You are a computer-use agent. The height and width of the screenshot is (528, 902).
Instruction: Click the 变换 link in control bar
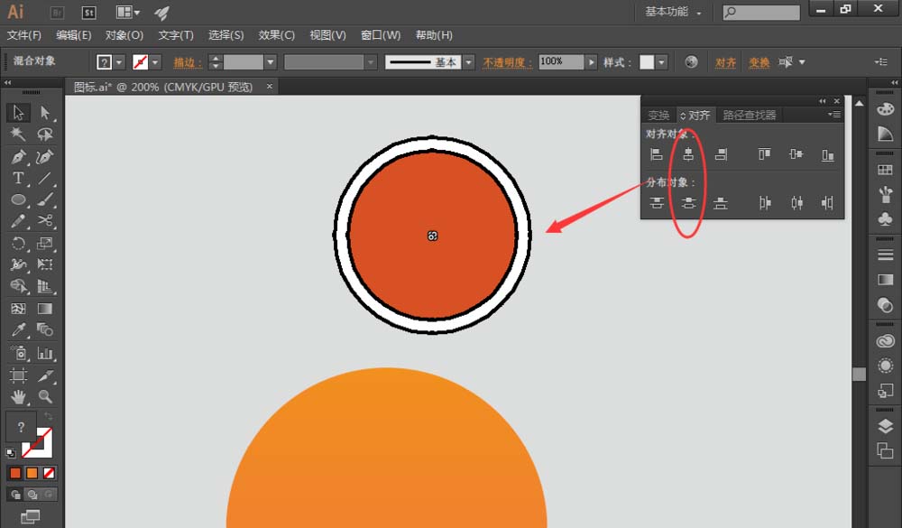tap(759, 62)
